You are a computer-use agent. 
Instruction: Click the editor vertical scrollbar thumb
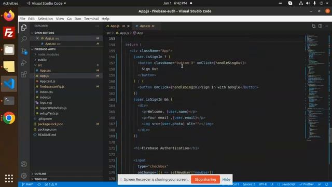(x=330, y=136)
